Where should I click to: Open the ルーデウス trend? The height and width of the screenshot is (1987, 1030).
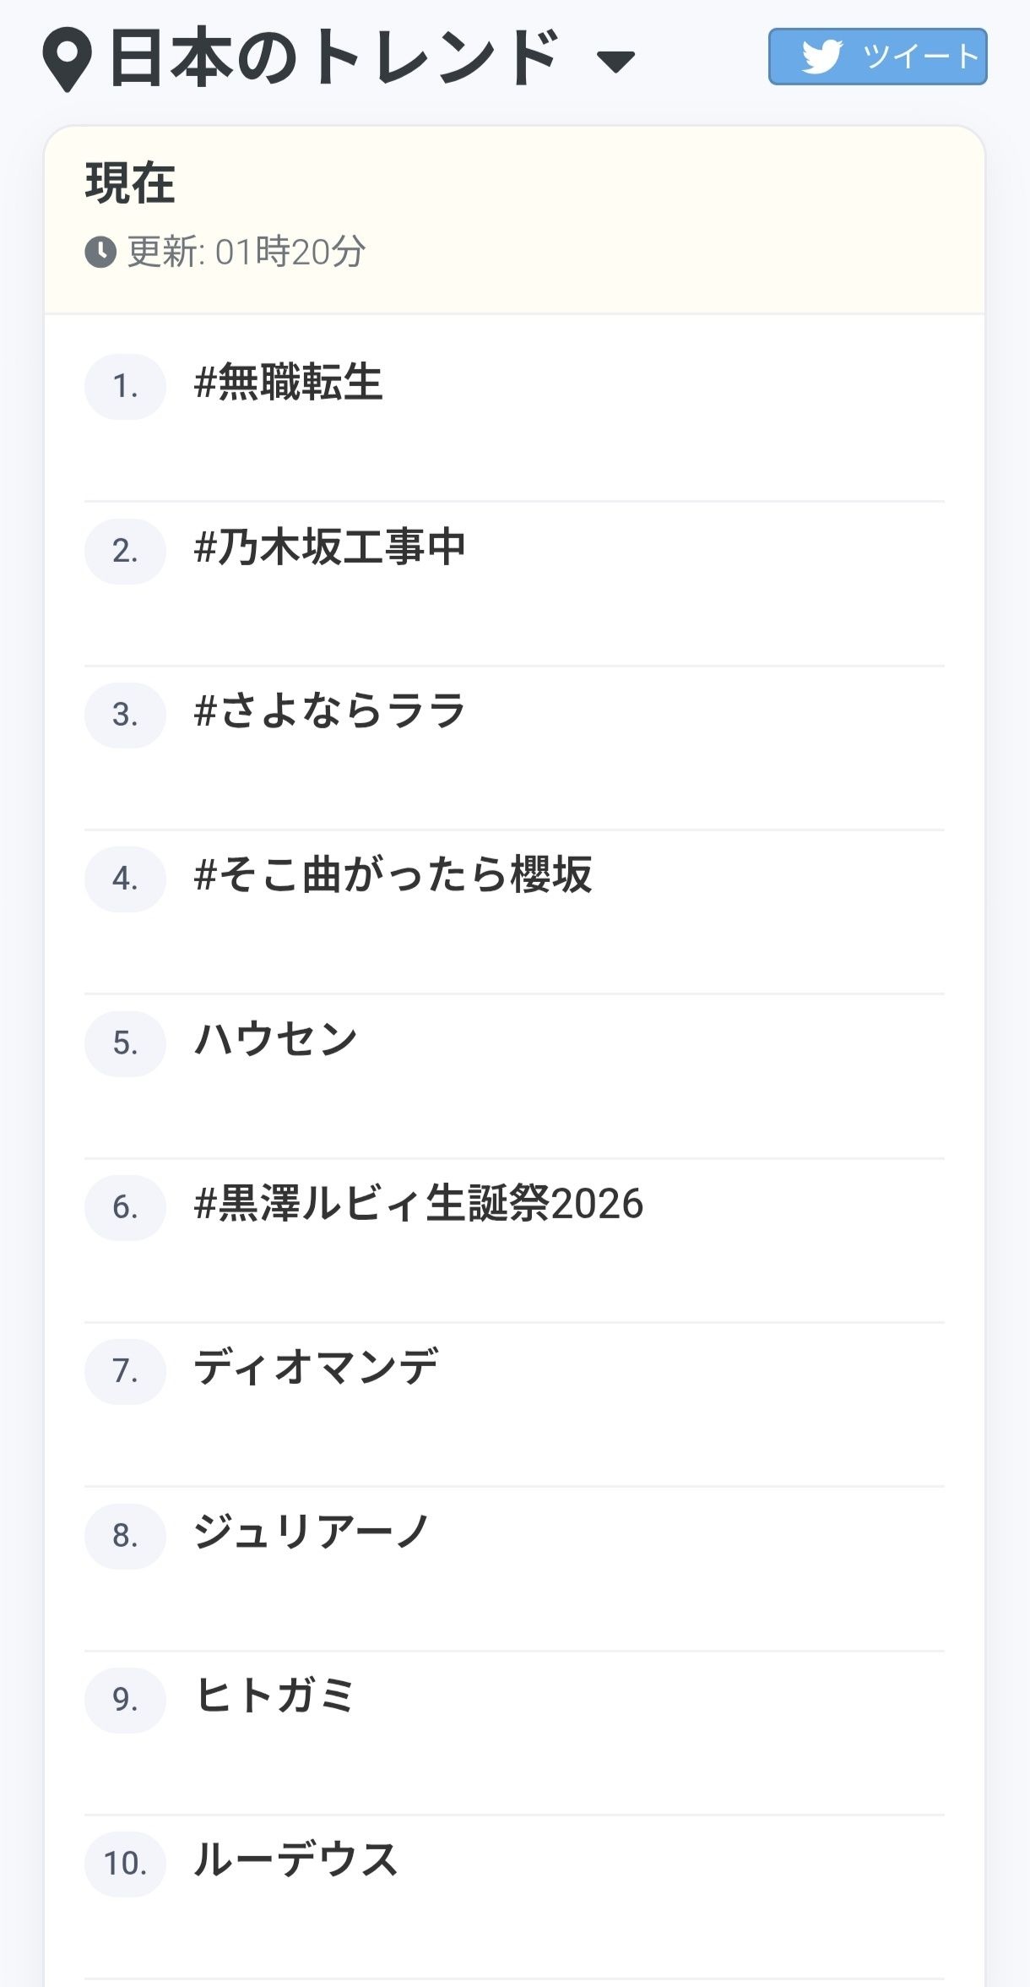(296, 1859)
